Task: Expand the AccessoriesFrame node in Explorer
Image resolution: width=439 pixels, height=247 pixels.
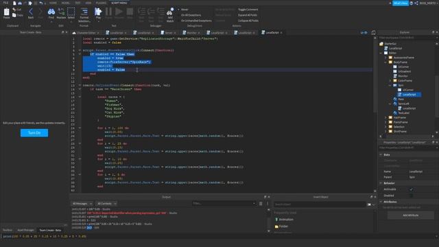Action: [x=385, y=58]
